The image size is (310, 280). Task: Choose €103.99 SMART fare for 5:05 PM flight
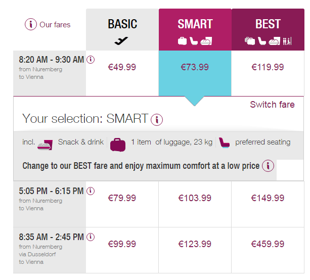click(x=195, y=198)
